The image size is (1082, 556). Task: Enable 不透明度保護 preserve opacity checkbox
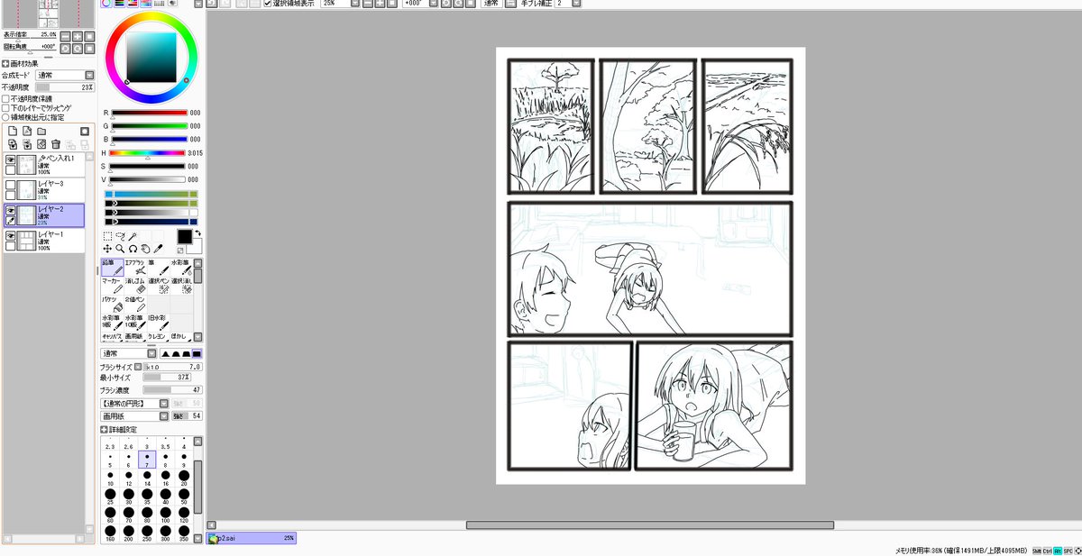point(5,98)
